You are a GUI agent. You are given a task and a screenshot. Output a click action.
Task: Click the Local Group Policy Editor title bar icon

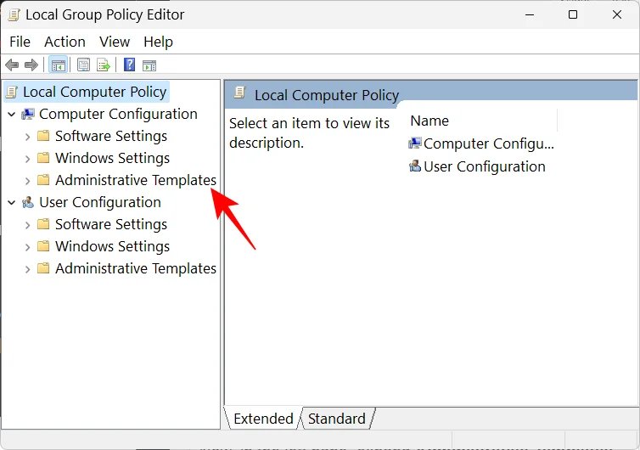(14, 14)
